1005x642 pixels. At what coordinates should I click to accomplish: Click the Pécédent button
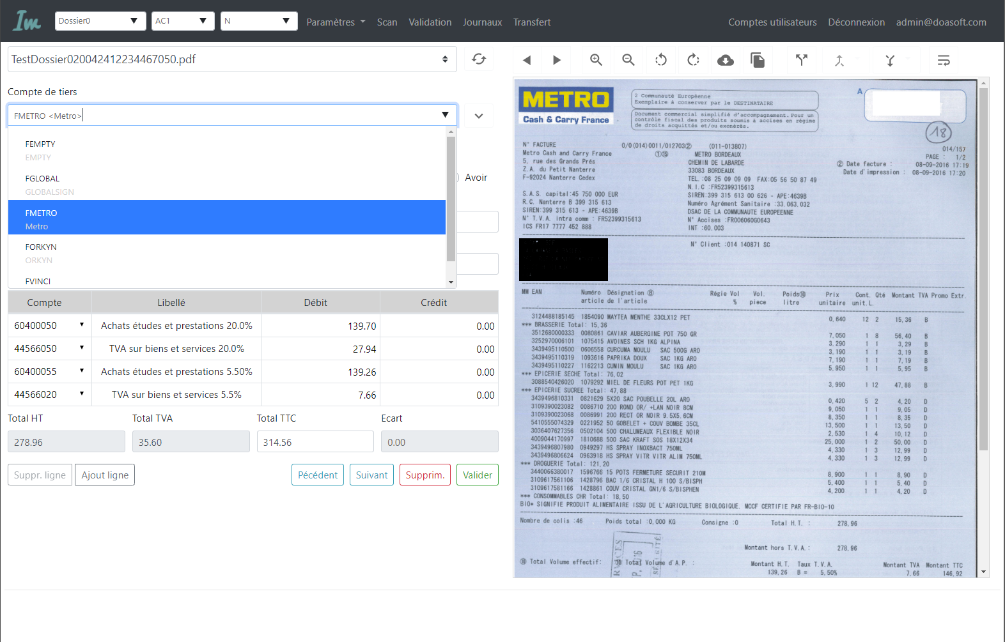(x=318, y=475)
